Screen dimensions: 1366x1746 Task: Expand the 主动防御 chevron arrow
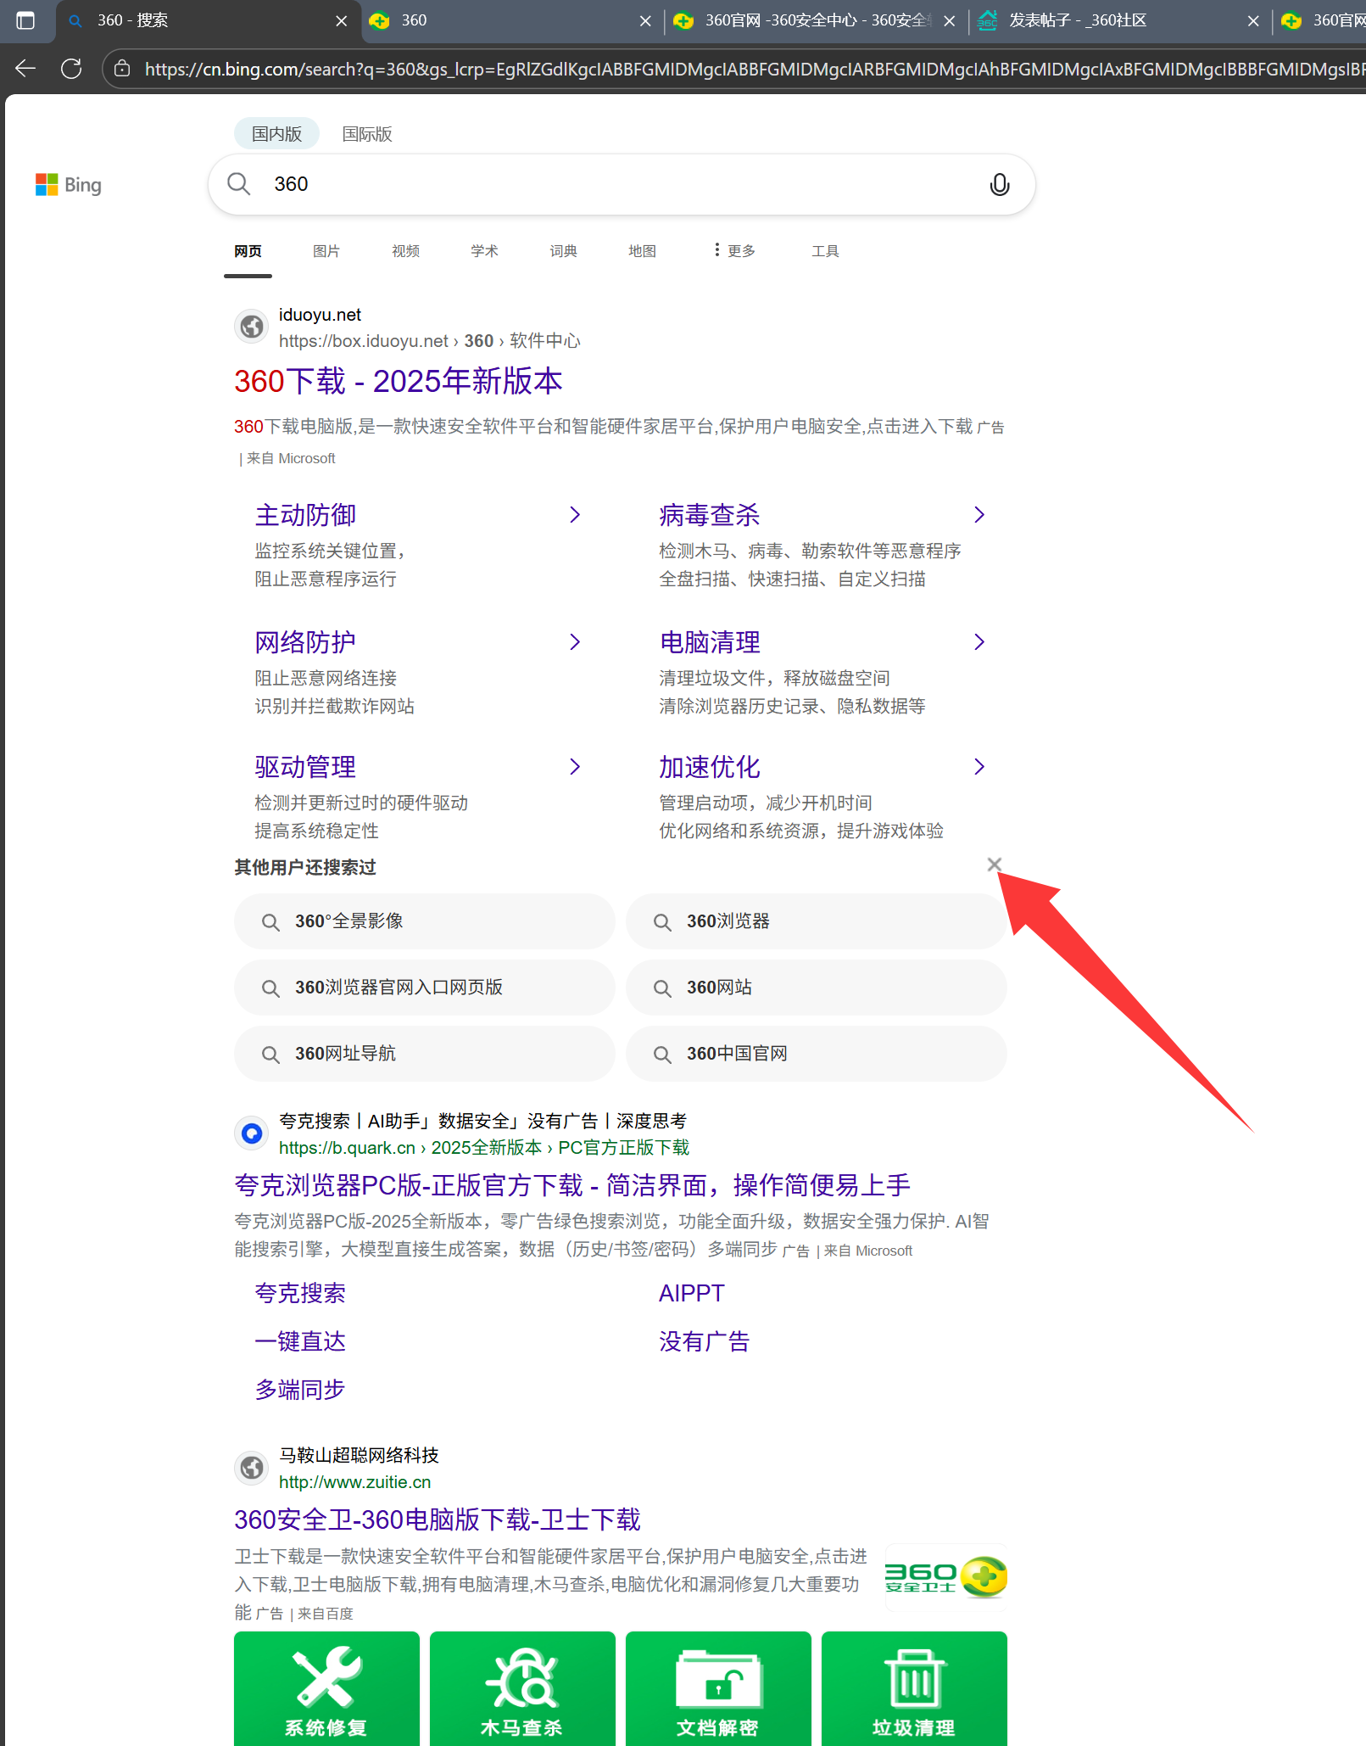[575, 515]
